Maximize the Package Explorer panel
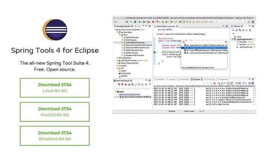Image resolution: width=267 pixels, height=153 pixels. (149, 26)
